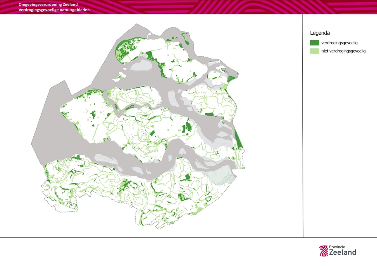
Task: Select the "niet verdrogingsgevoelig" legend label
Action: tap(343, 51)
